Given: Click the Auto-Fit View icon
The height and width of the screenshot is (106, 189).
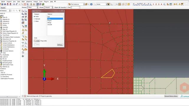Looking at the screenshot, I should (25, 4).
